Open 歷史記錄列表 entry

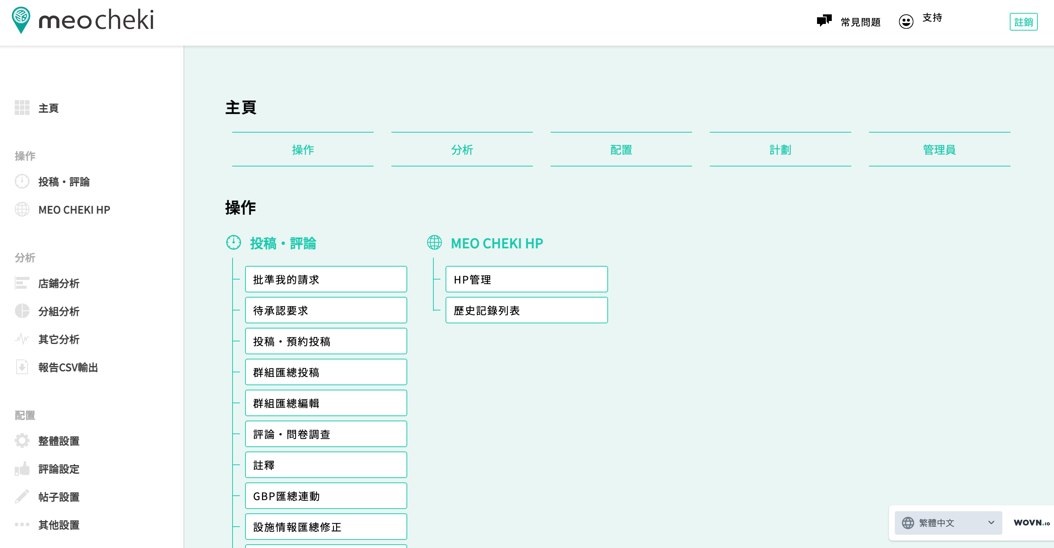pos(526,310)
